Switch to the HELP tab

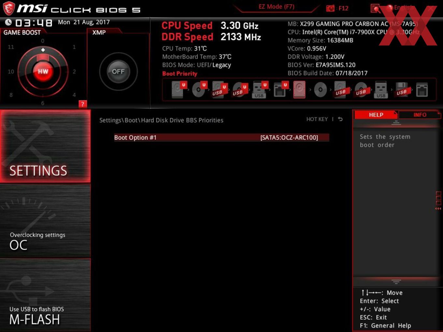(376, 115)
